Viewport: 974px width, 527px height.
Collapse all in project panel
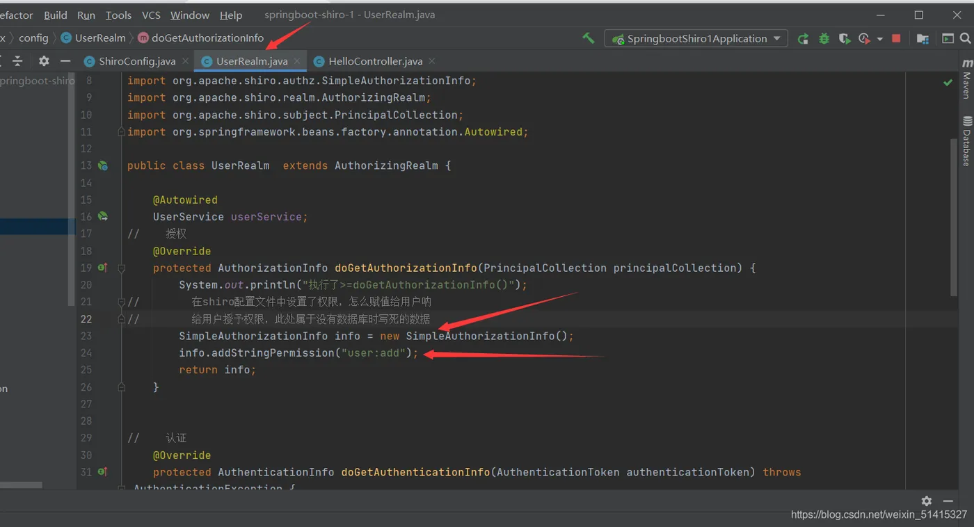(18, 61)
